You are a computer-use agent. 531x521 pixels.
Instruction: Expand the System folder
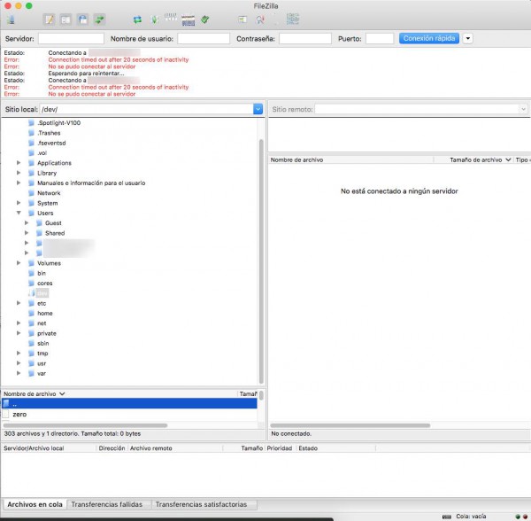pyautogui.click(x=19, y=203)
